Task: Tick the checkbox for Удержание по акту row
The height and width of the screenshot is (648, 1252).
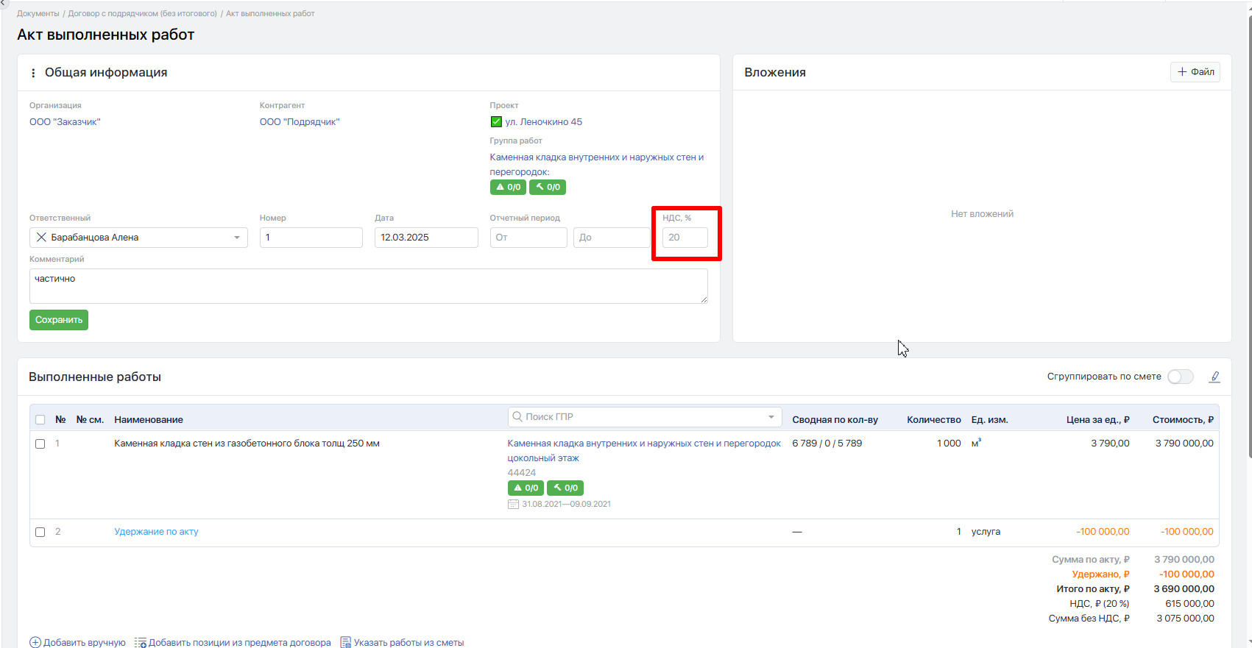Action: 40,533
